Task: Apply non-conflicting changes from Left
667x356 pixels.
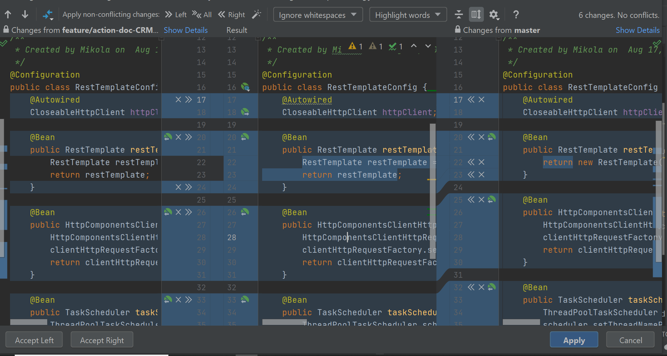Action: (175, 14)
